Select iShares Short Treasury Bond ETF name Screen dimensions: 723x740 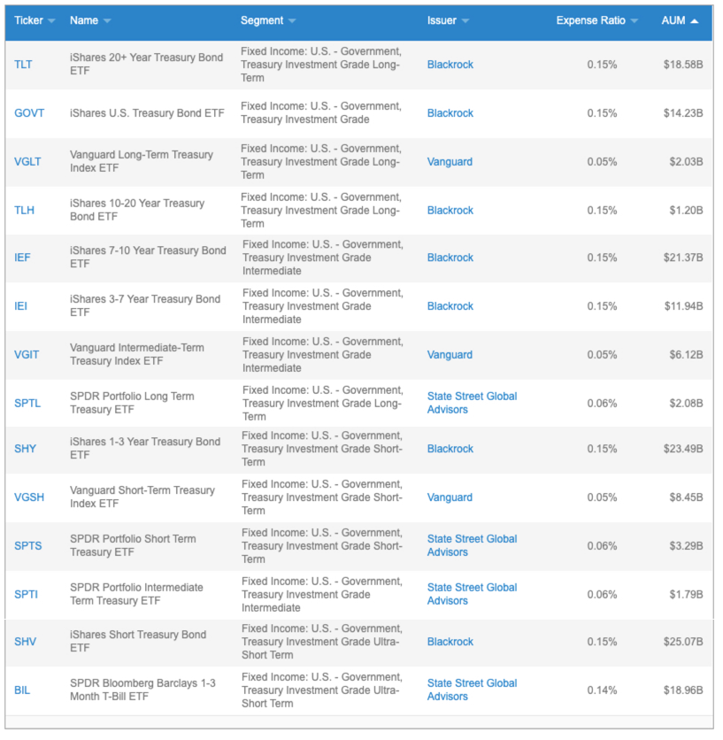(138, 642)
